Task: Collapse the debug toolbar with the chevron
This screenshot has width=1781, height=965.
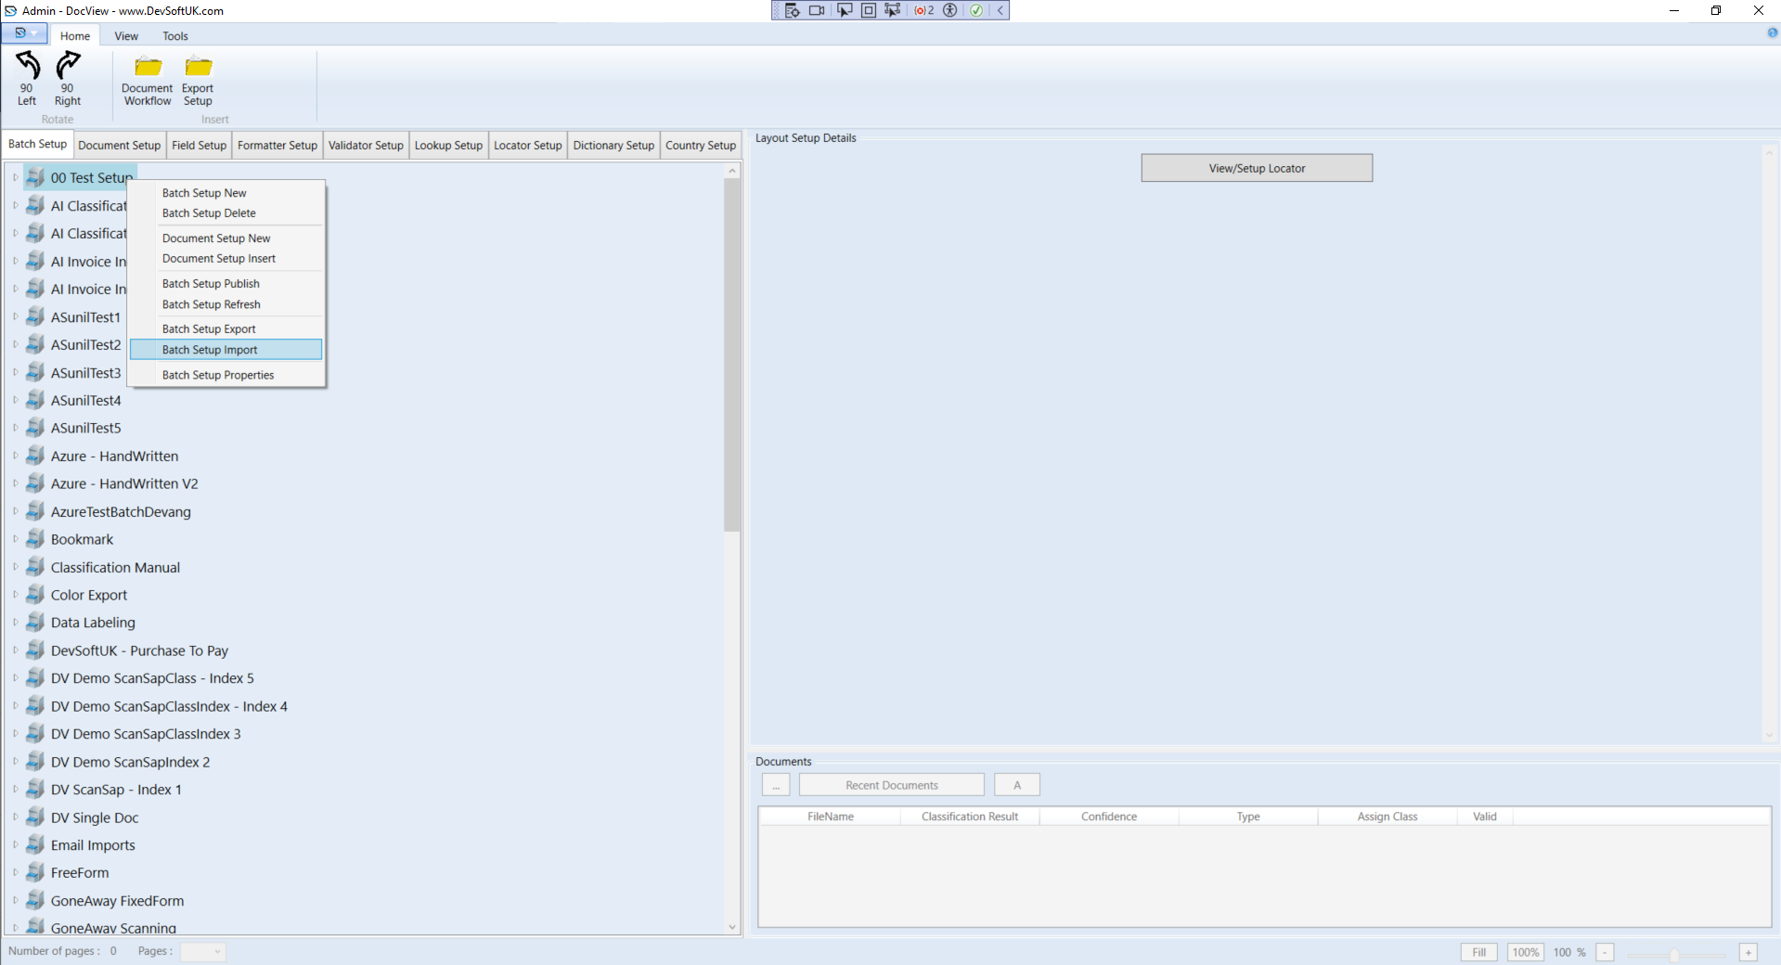Action: pyautogui.click(x=1000, y=10)
